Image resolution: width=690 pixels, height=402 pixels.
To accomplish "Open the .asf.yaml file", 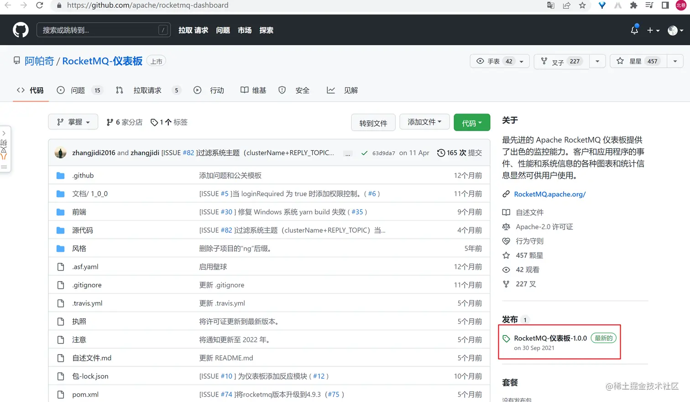I will coord(85,267).
